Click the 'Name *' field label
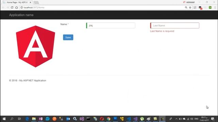This screenshot has width=218, height=122. 64,24
